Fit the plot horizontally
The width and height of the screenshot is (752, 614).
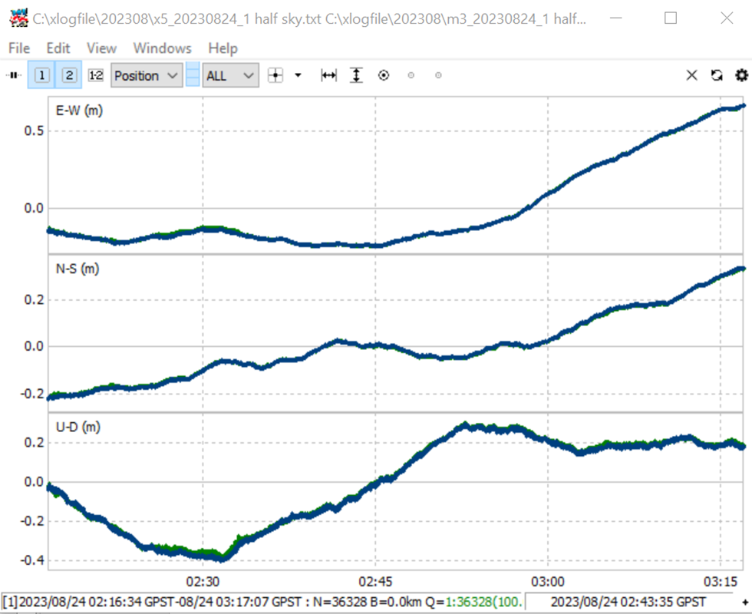click(x=328, y=75)
